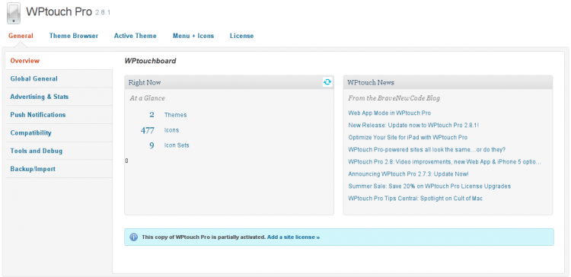Switch to the General tab

pyautogui.click(x=21, y=36)
